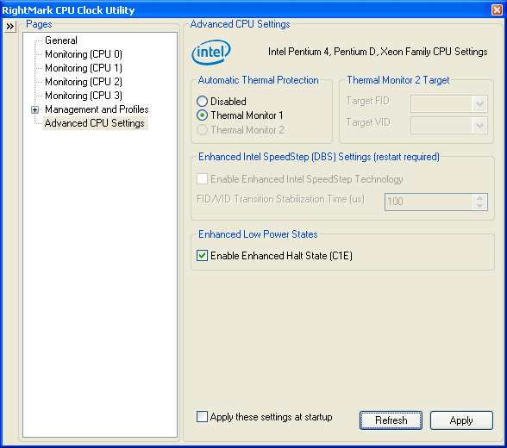Expand the Management and Profiles node
The image size is (507, 448).
click(x=34, y=109)
